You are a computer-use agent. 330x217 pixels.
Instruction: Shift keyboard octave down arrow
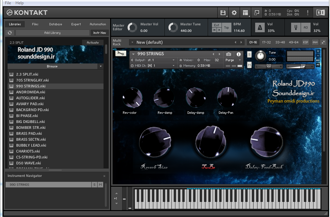pos(116,204)
